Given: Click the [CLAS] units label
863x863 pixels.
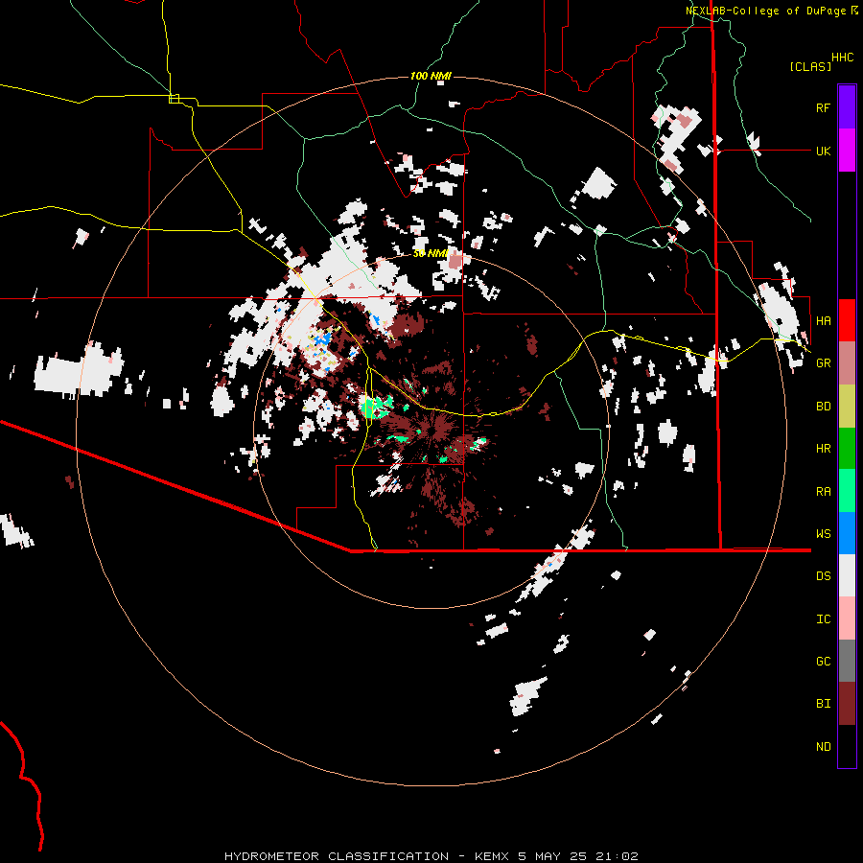Looking at the screenshot, I should (810, 66).
